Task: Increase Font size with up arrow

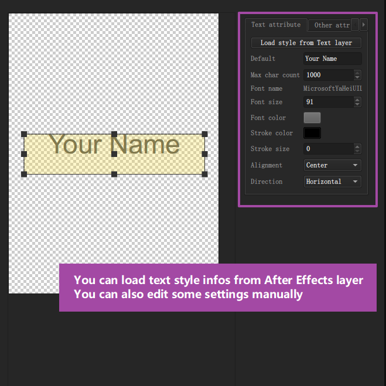Action: point(357,100)
